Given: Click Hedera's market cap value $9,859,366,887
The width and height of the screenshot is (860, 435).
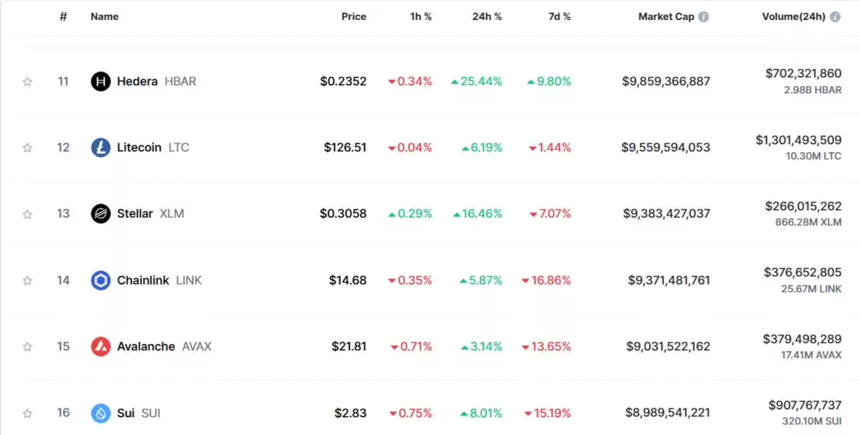Looking at the screenshot, I should tap(666, 82).
